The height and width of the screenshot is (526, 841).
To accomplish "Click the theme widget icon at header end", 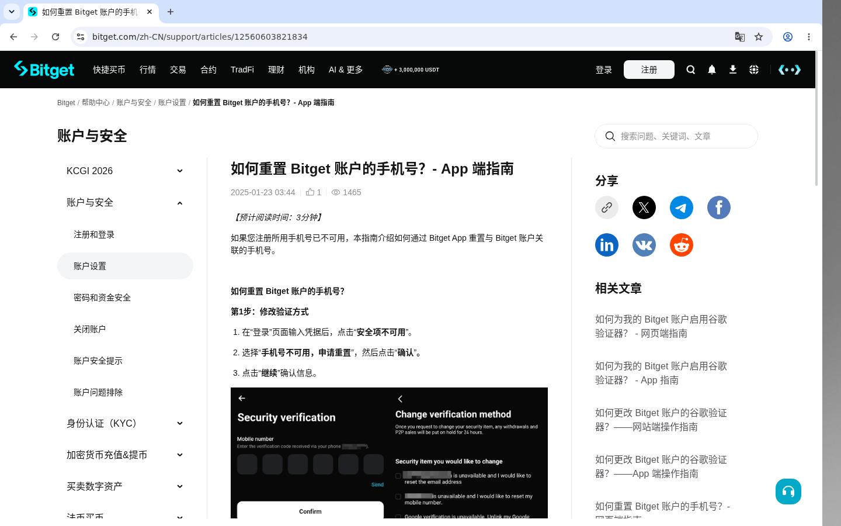I will click(789, 70).
